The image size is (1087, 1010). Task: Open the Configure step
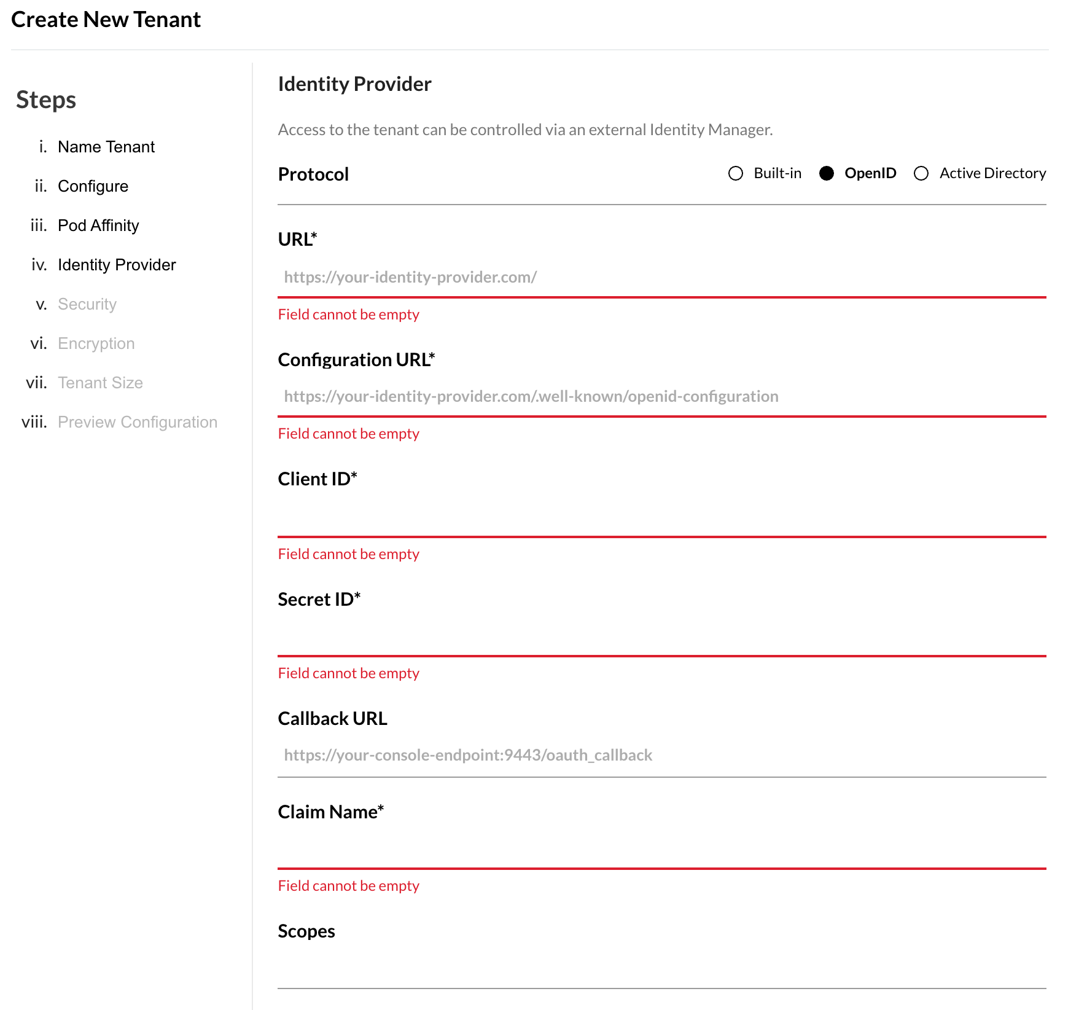coord(93,186)
